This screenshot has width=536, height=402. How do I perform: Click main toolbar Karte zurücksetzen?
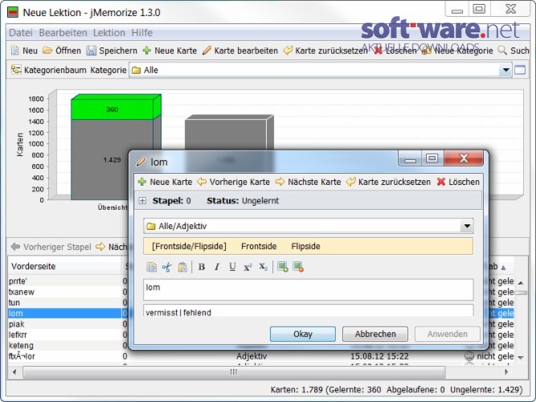click(x=325, y=51)
